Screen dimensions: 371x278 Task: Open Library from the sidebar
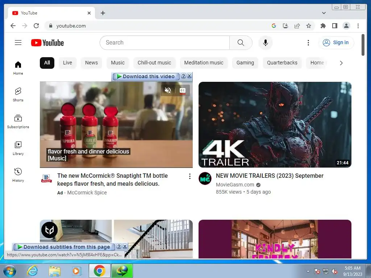18,148
